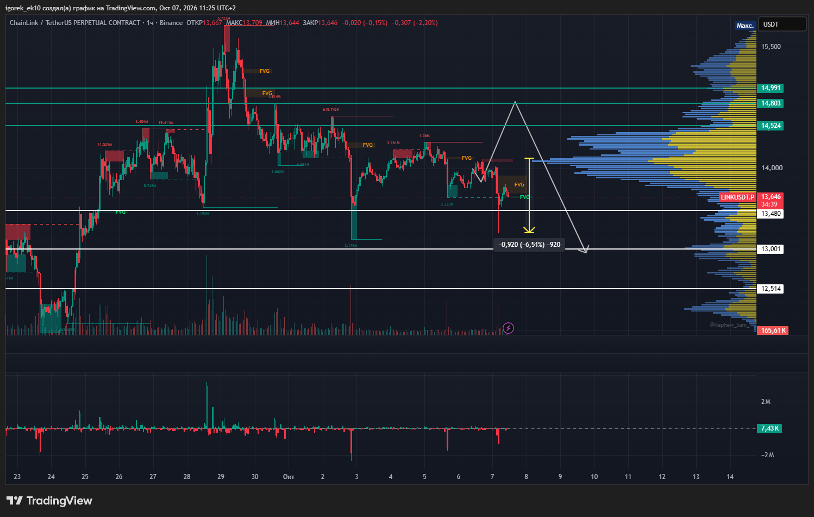Click the 615.742K volume annotation

[x=330, y=110]
